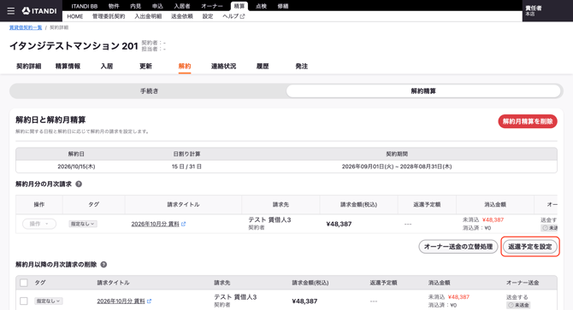Open 修繕 top menu
Viewport: 573px width, 310px height.
(283, 6)
